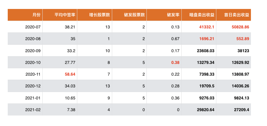
Task: Click the 0.67 破发率 cell
Action: click(x=175, y=39)
